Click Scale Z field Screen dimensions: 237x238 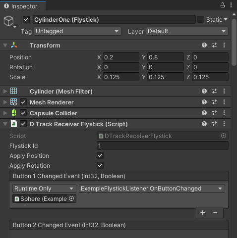pos(210,77)
